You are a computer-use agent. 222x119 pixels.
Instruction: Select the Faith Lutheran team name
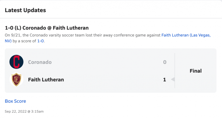pyautogui.click(x=46, y=80)
